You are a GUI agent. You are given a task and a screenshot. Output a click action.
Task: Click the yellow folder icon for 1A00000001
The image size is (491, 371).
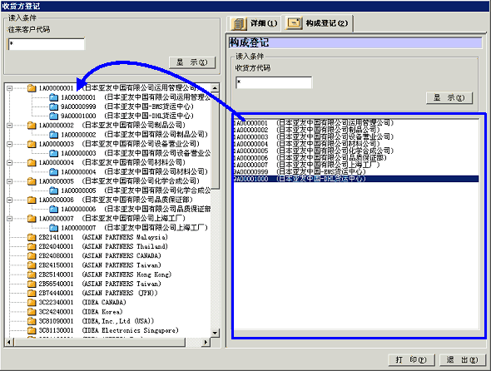pos(32,88)
